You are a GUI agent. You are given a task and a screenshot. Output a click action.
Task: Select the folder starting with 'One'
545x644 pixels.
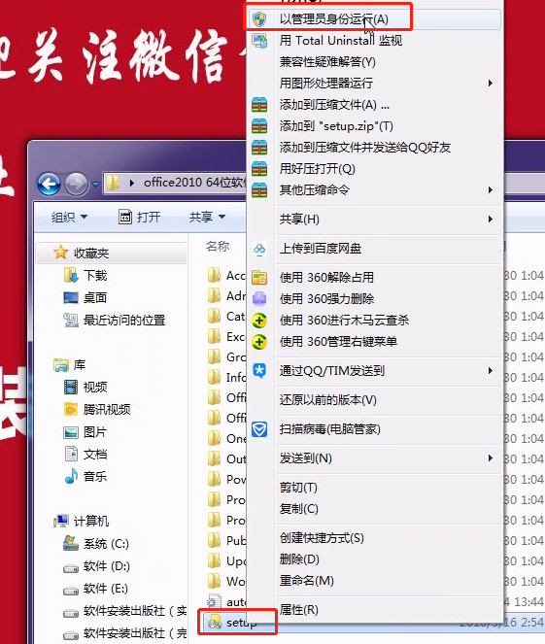[226, 439]
